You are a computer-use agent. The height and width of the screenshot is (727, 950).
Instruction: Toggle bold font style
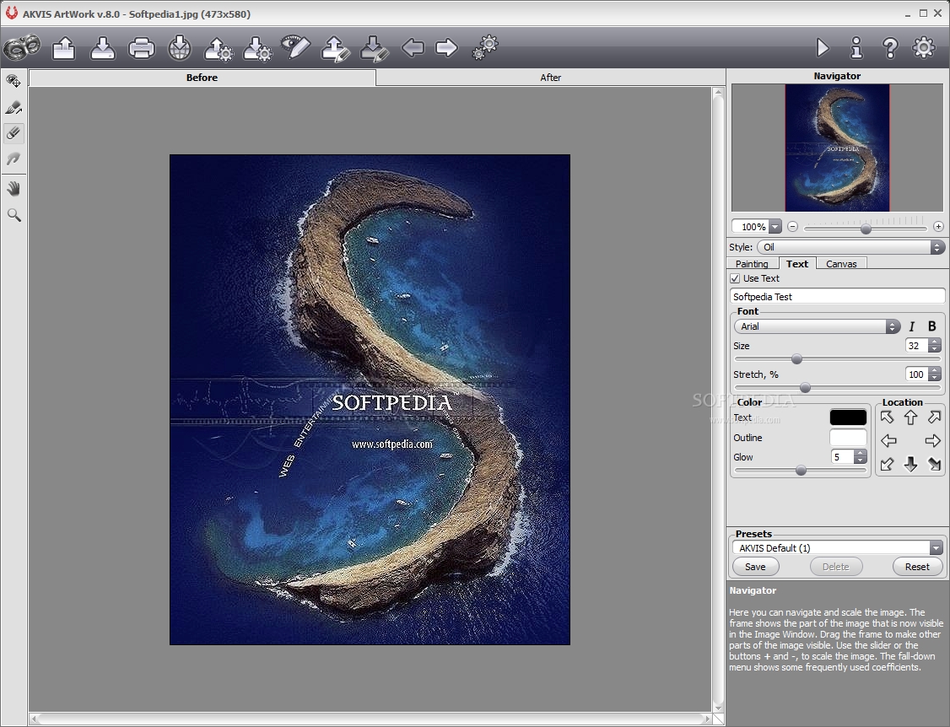click(931, 326)
